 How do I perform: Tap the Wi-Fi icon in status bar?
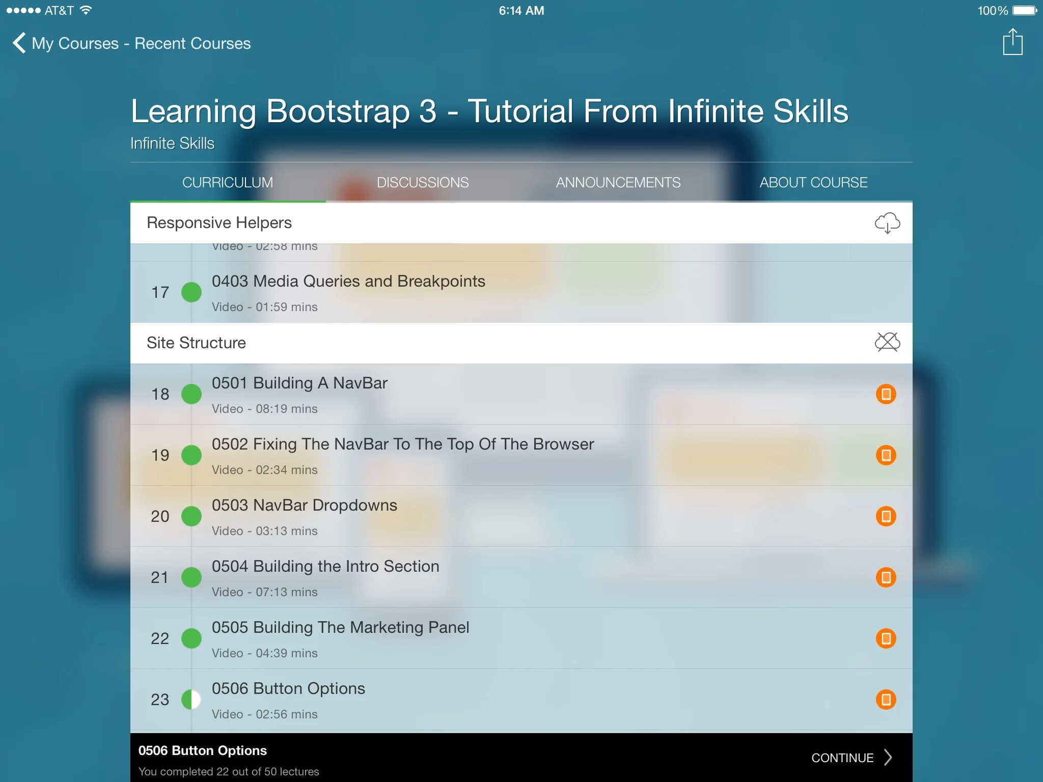pos(86,10)
